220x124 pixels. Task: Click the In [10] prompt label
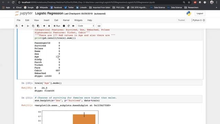tap(27, 83)
